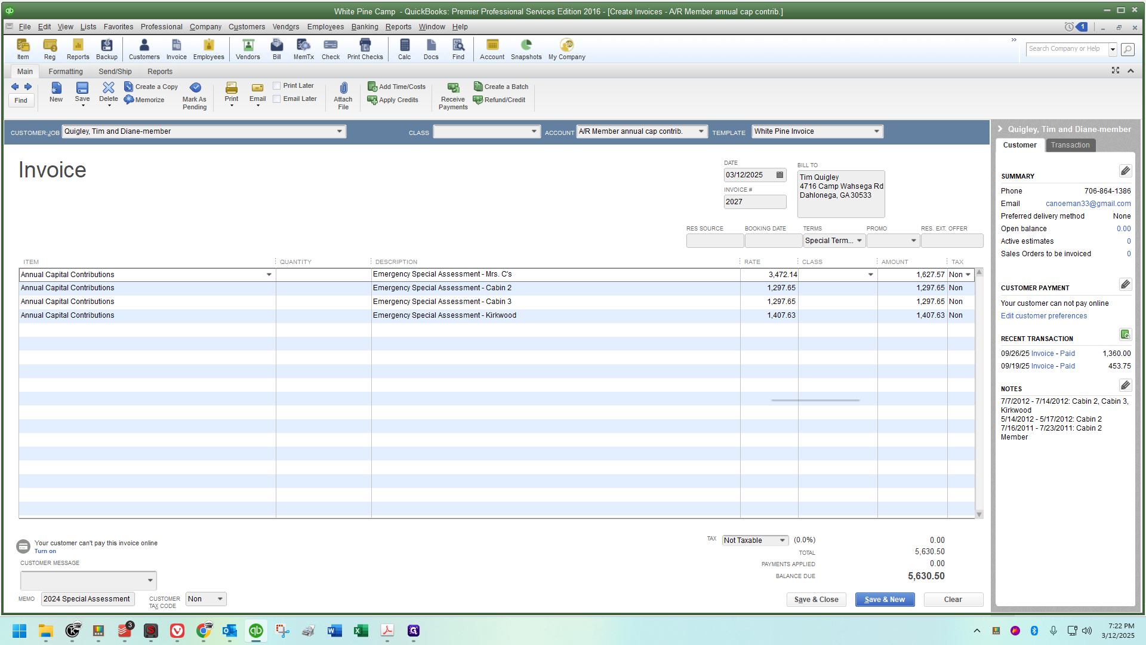Go to previous invoice arrow
The width and height of the screenshot is (1146, 645).
tap(15, 87)
